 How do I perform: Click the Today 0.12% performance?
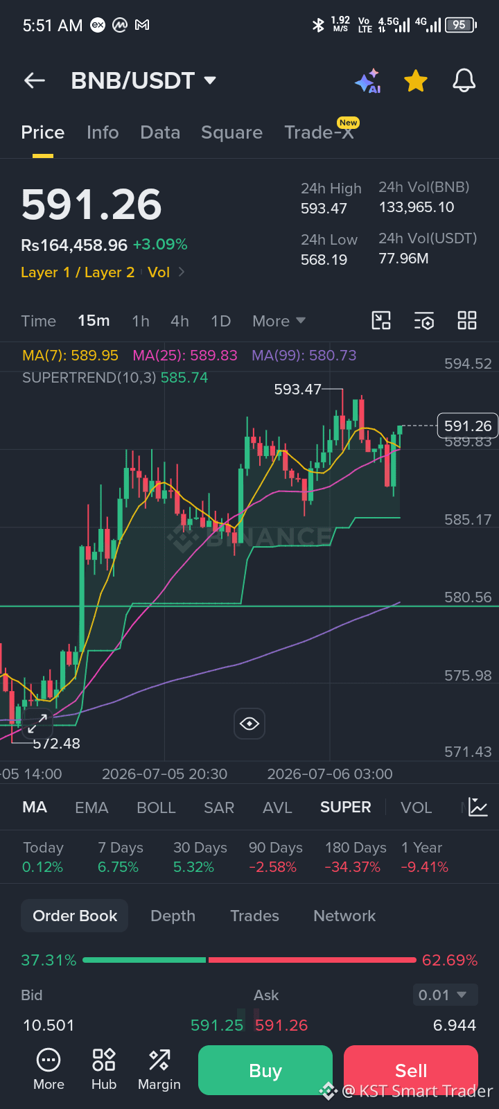point(43,857)
